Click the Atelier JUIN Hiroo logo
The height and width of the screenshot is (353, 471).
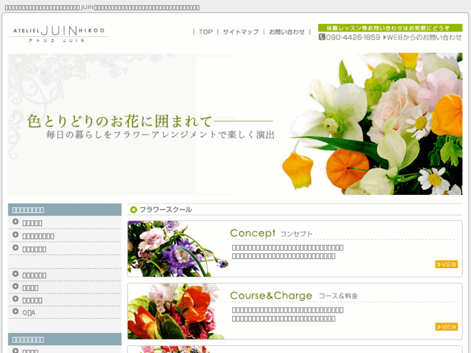pos(59,34)
